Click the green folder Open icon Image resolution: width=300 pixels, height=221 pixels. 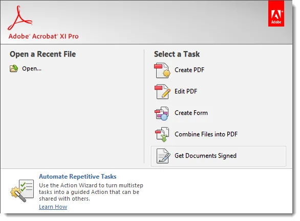tap(14, 68)
